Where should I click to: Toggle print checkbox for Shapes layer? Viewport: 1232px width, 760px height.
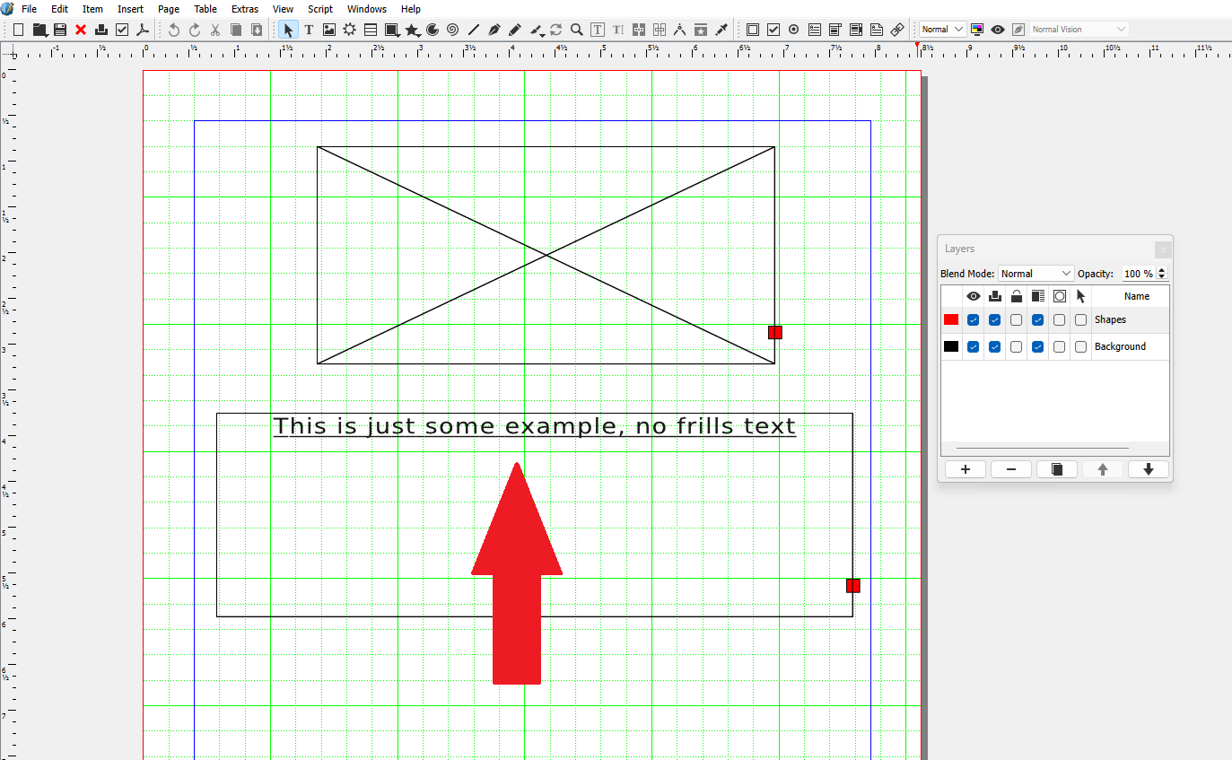click(x=994, y=320)
